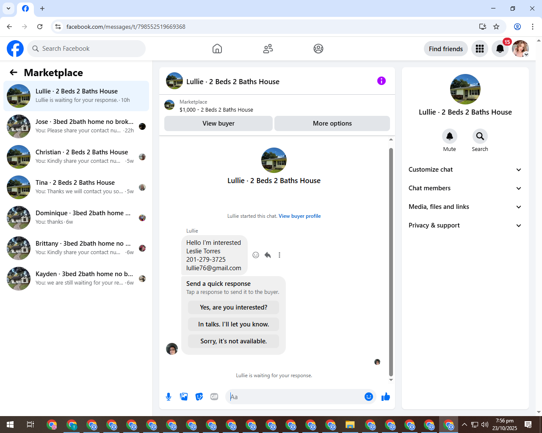Open the notifications bell with badge 15
Viewport: 542px width, 433px height.
(500, 49)
